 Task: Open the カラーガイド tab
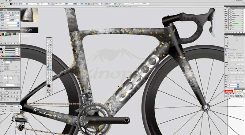tap(9, 47)
